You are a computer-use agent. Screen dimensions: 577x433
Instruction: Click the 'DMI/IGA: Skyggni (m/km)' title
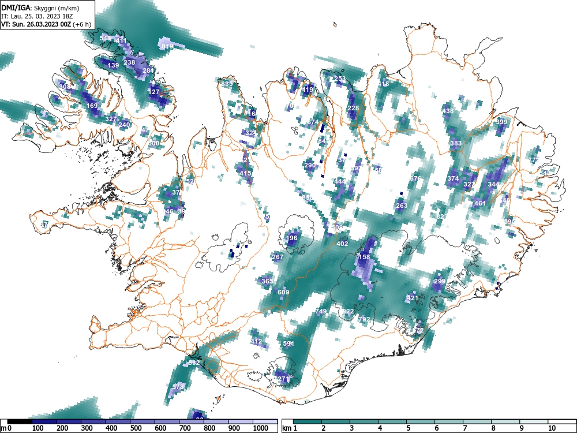pos(40,8)
